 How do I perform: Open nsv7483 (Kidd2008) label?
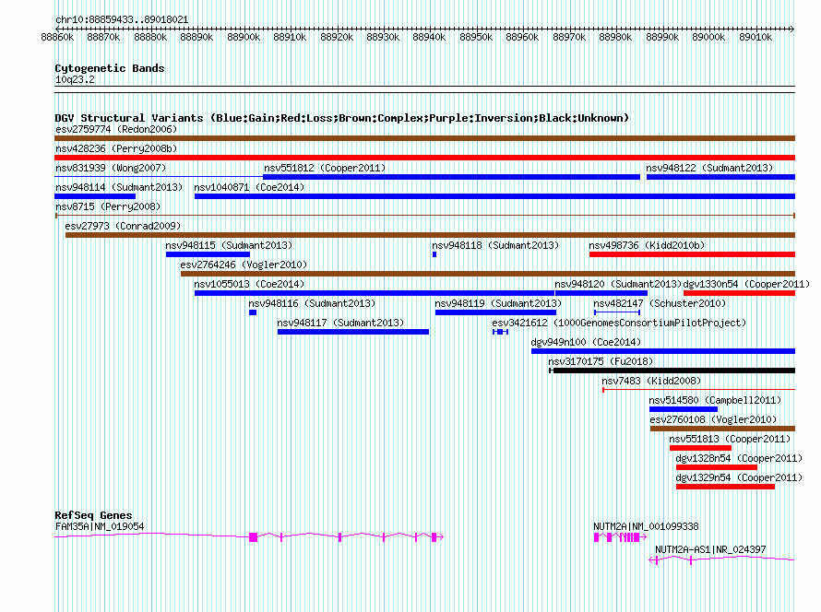[x=651, y=381]
